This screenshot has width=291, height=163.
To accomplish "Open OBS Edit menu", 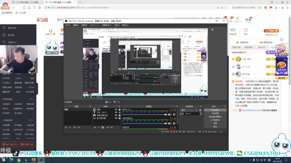I will [76, 25].
